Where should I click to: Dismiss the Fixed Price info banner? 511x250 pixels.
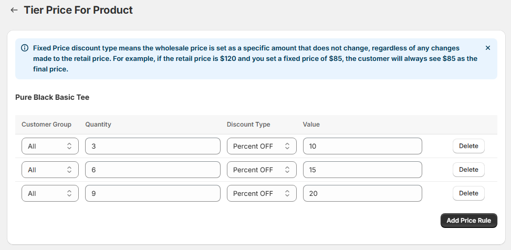pos(487,48)
